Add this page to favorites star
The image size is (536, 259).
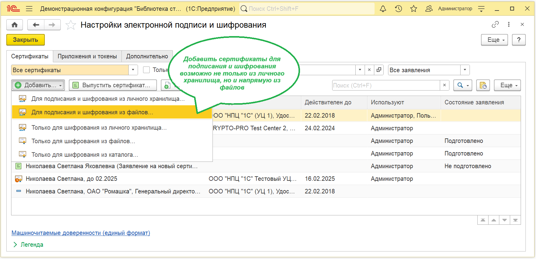71,25
